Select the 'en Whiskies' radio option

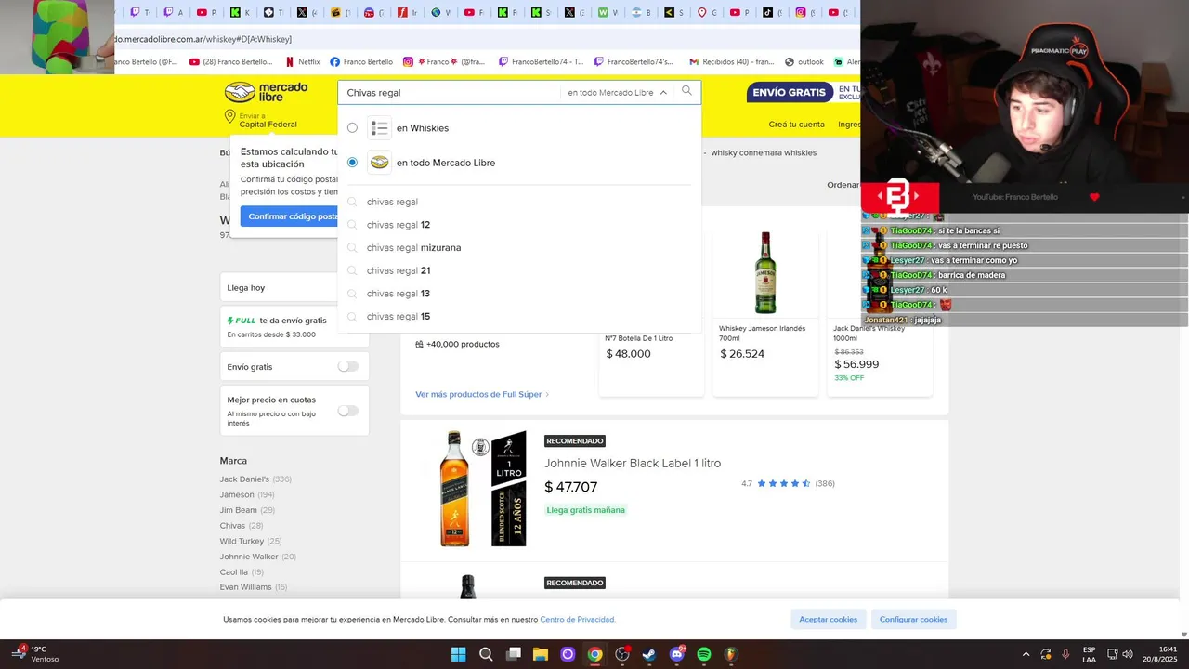pos(352,128)
